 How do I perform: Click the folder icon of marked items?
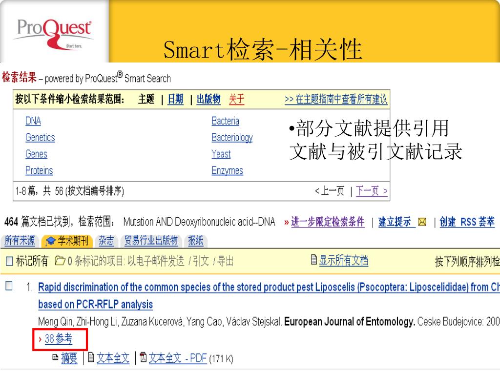60,261
